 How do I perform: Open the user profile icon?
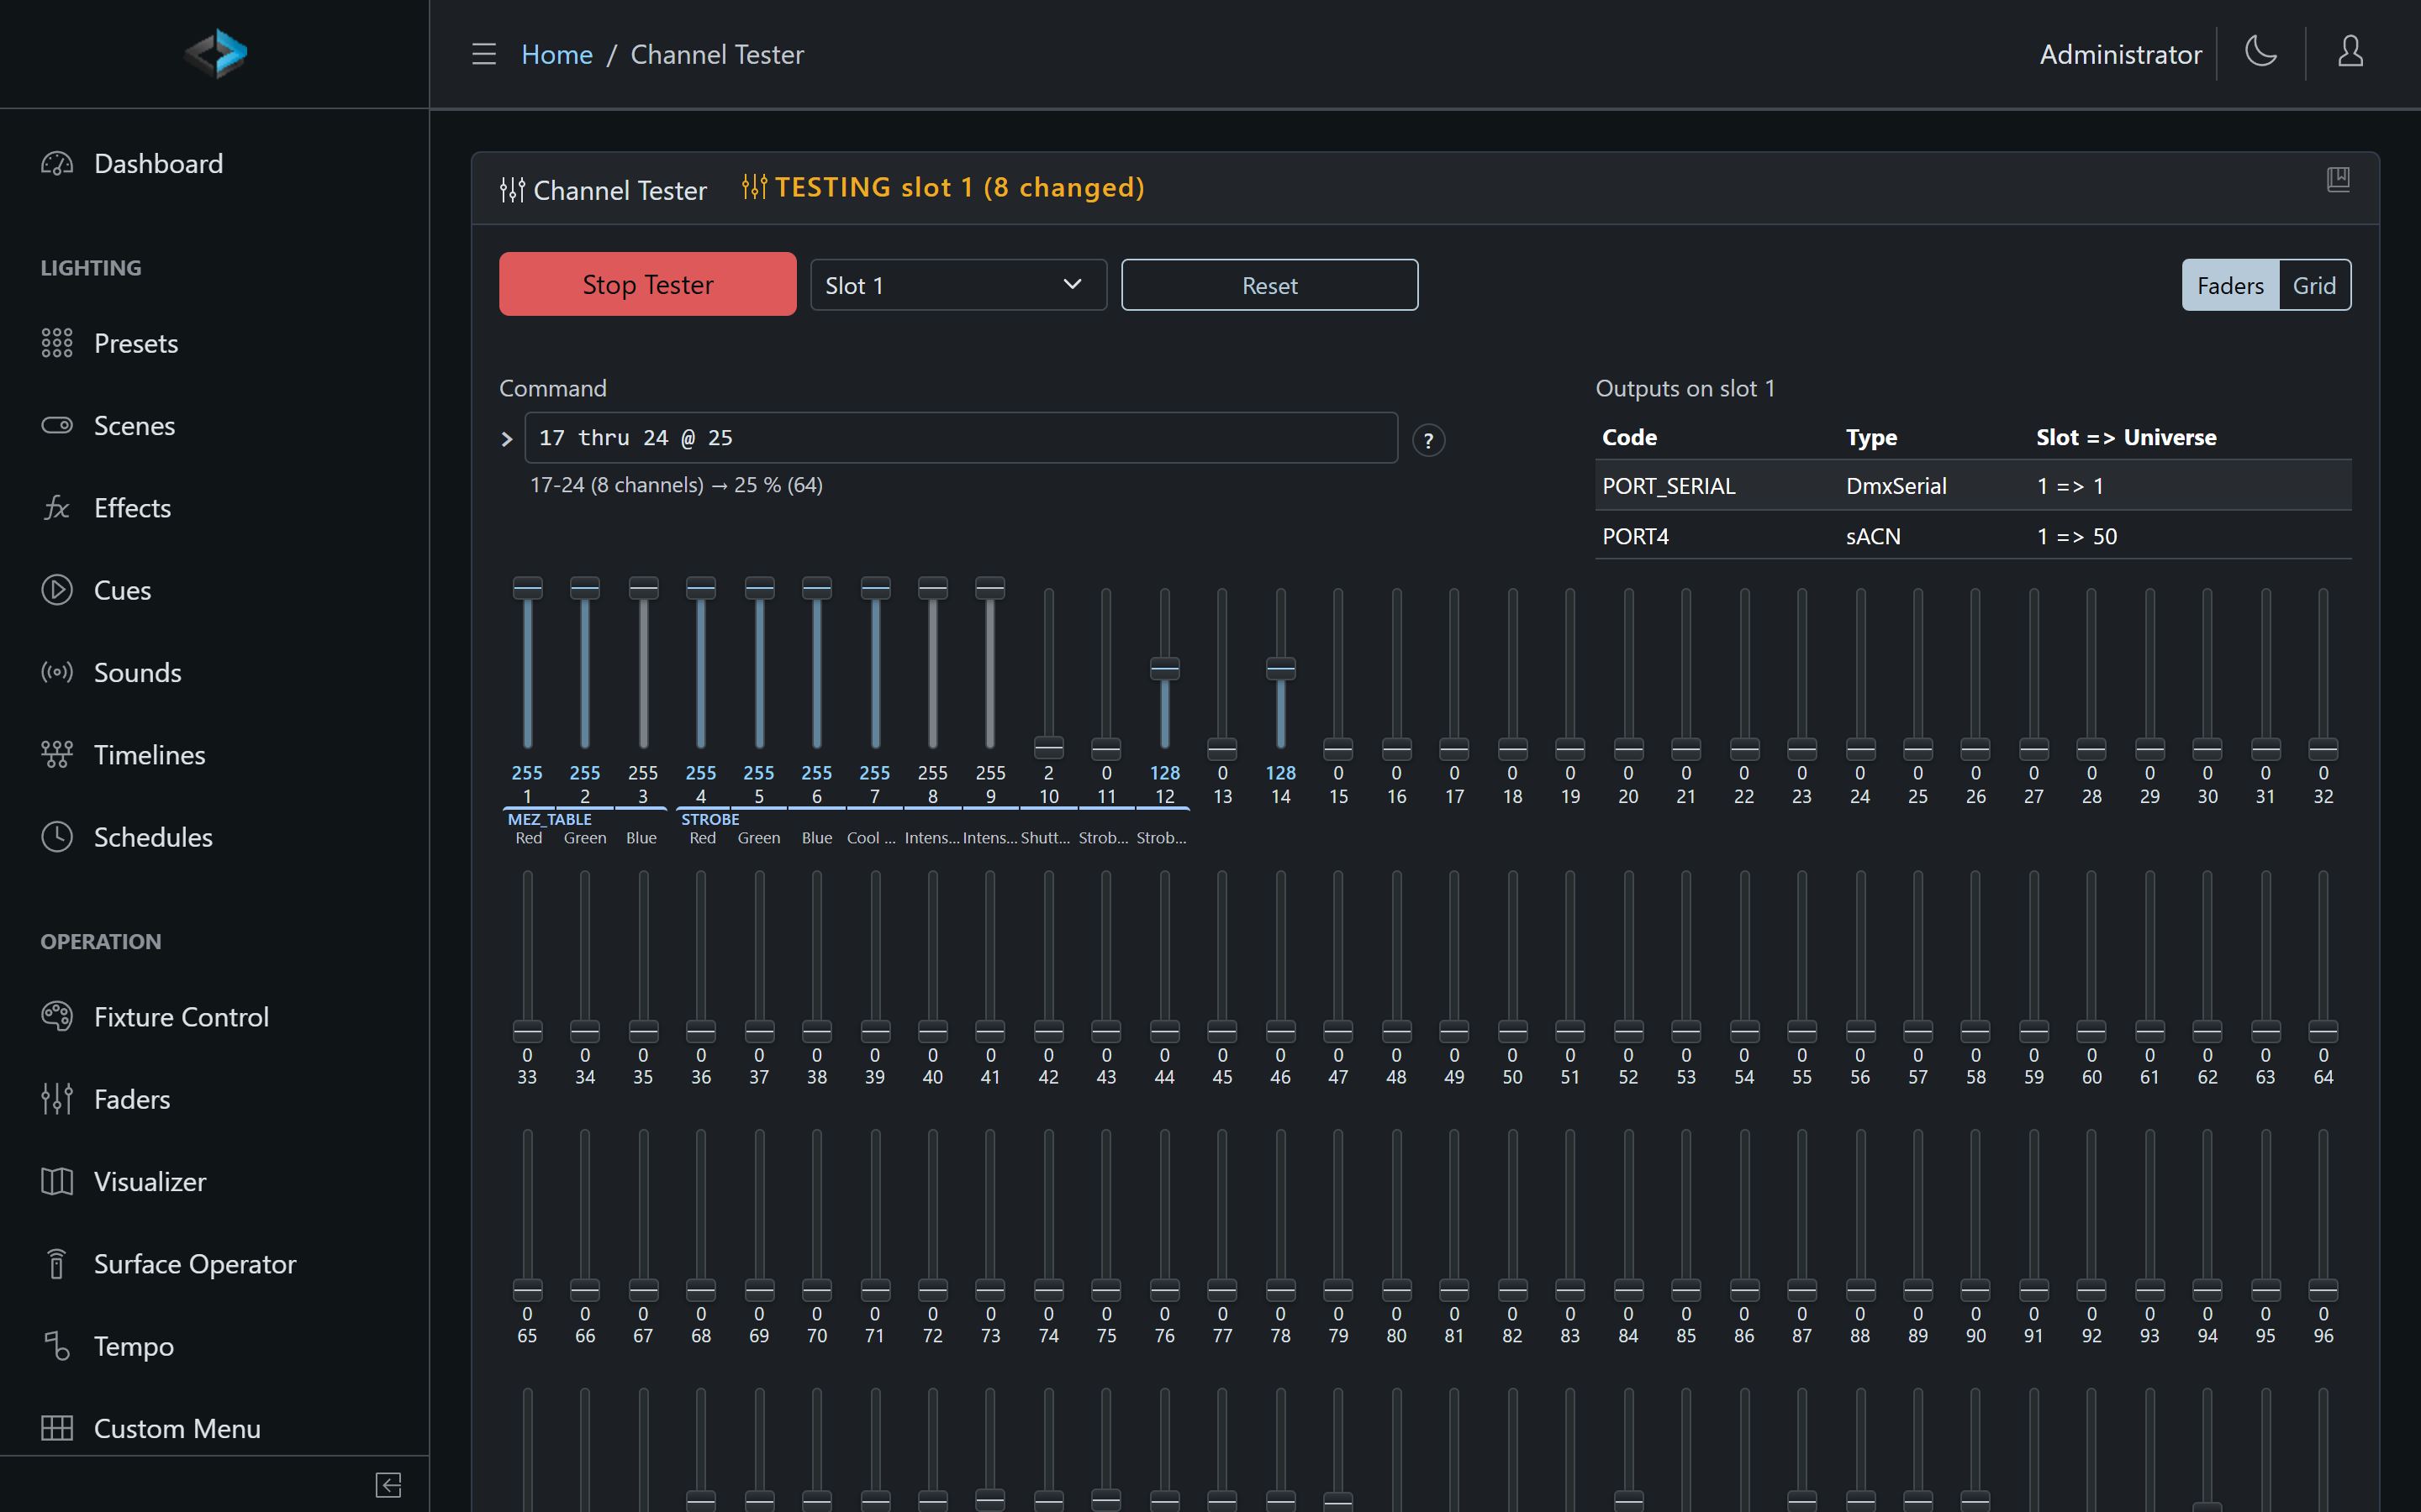tap(2350, 52)
